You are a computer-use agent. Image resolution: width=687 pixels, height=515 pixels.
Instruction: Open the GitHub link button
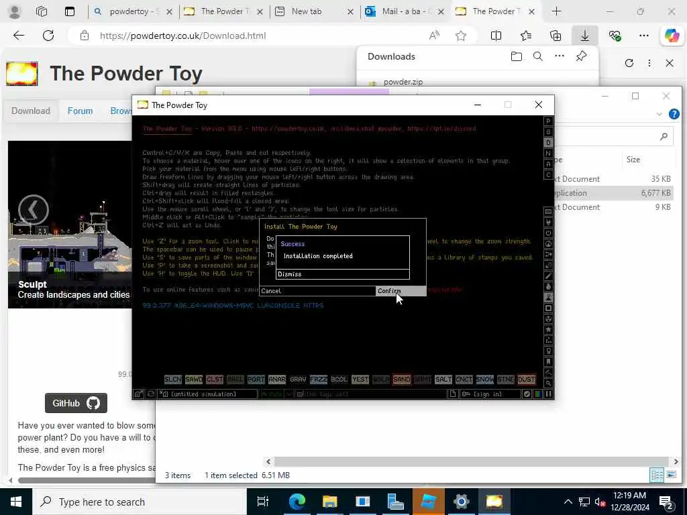[x=76, y=403]
